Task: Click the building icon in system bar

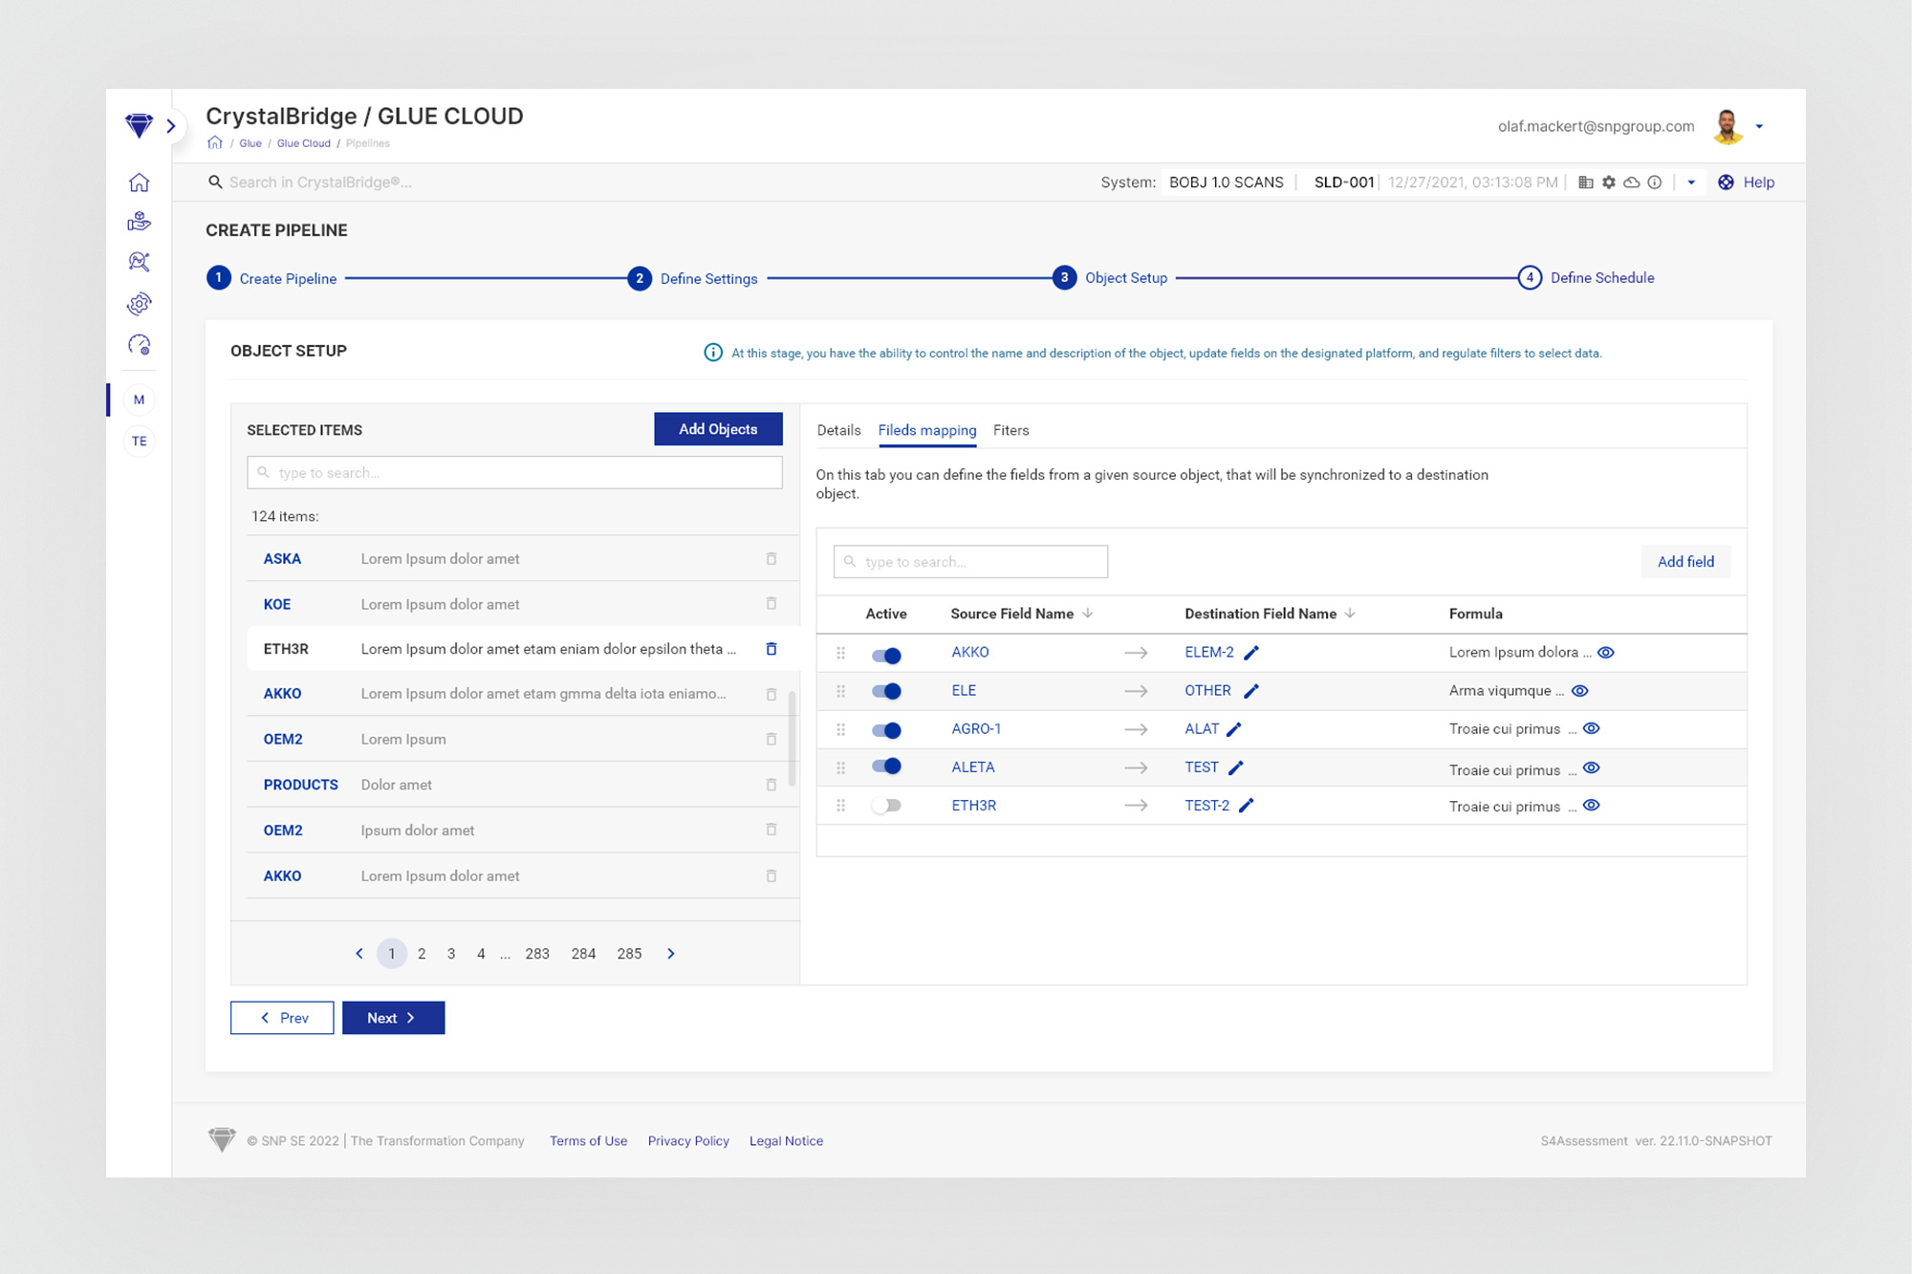Action: pos(1586,183)
